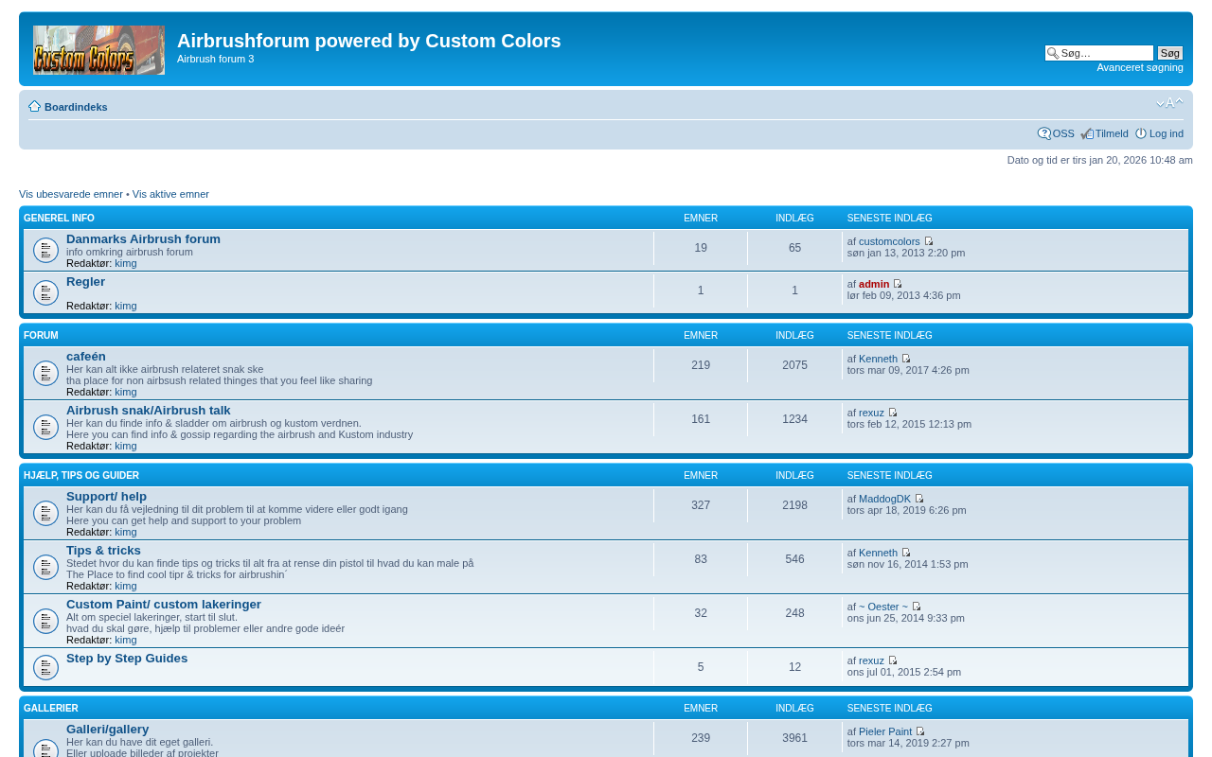This screenshot has height=757, width=1212.
Task: Open the Galleri/gallery forum
Action: 108,730
